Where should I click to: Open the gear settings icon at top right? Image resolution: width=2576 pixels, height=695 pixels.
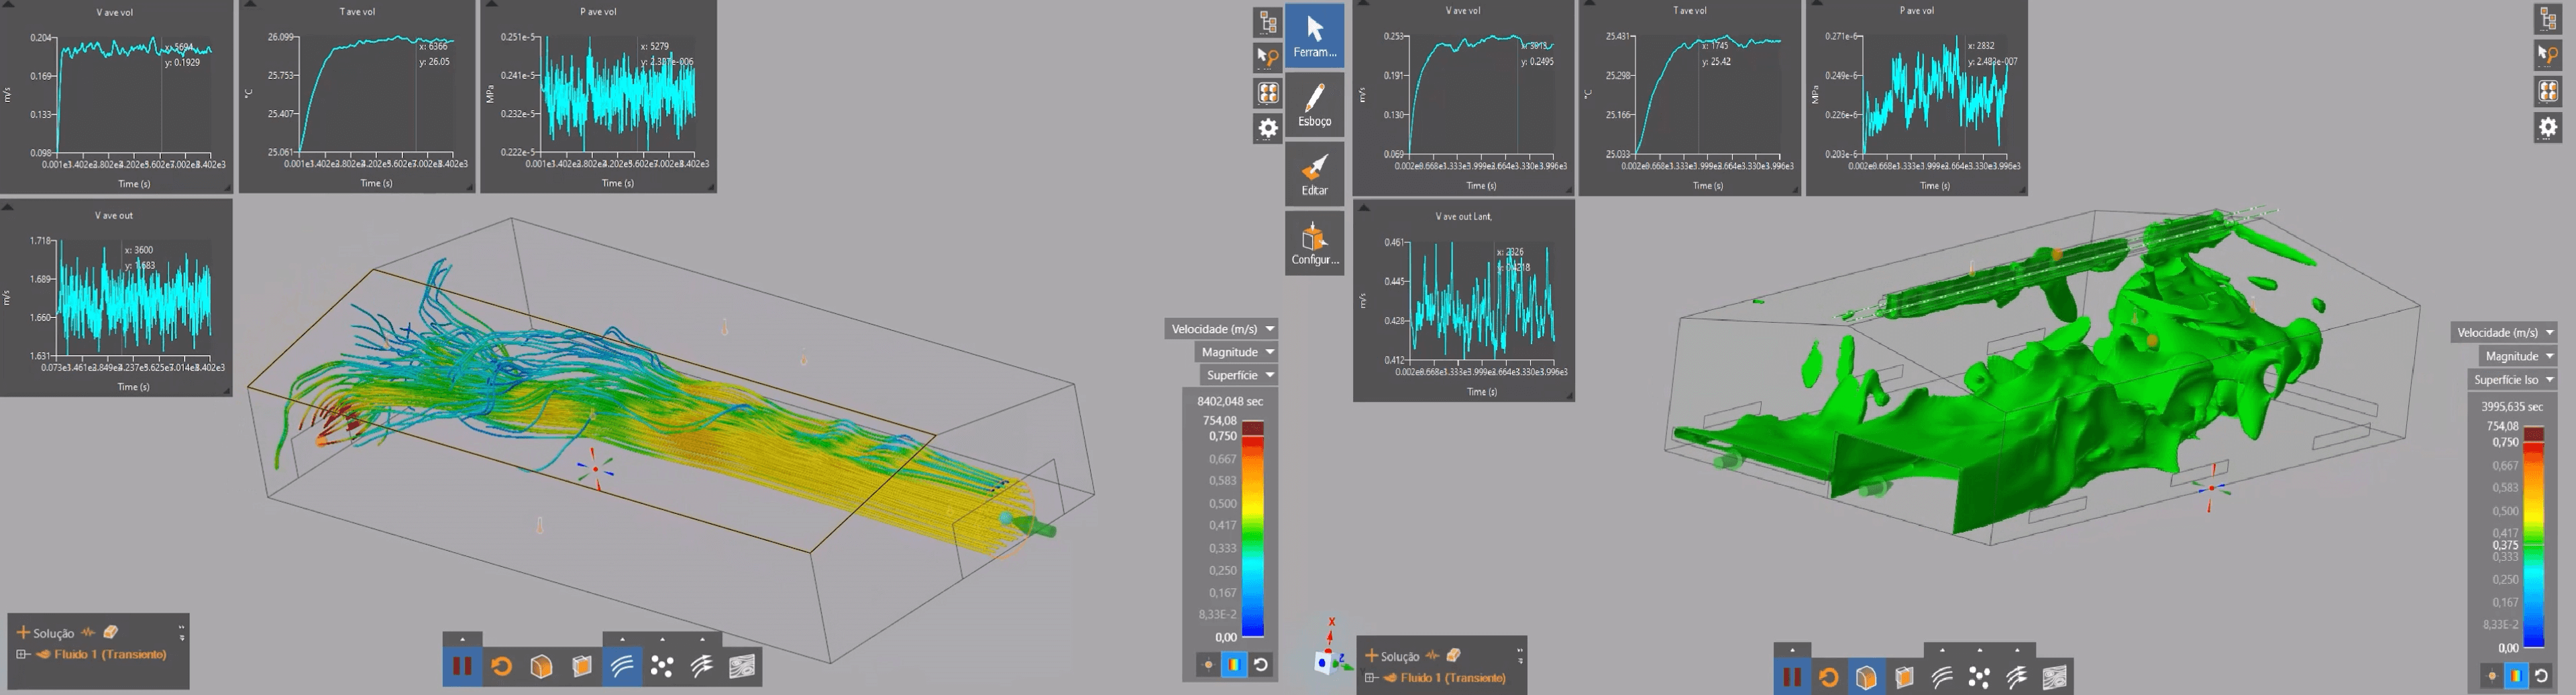coord(2548,128)
